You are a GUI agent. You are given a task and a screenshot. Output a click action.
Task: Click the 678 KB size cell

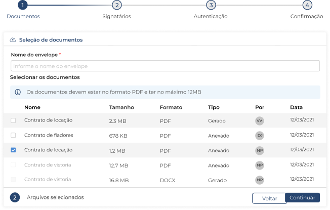[x=118, y=136]
